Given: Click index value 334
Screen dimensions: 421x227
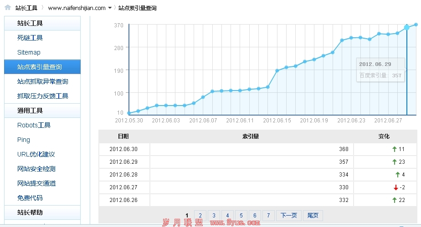Looking at the screenshot, I should pos(344,175).
